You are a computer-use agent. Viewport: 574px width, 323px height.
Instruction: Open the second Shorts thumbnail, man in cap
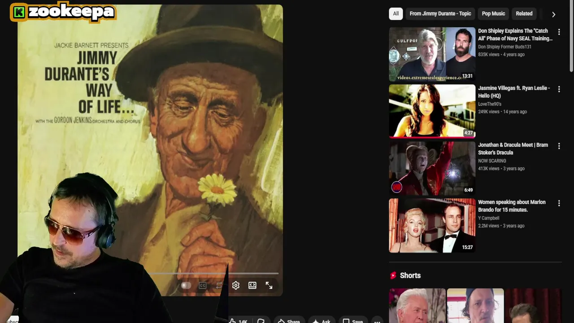pos(475,306)
